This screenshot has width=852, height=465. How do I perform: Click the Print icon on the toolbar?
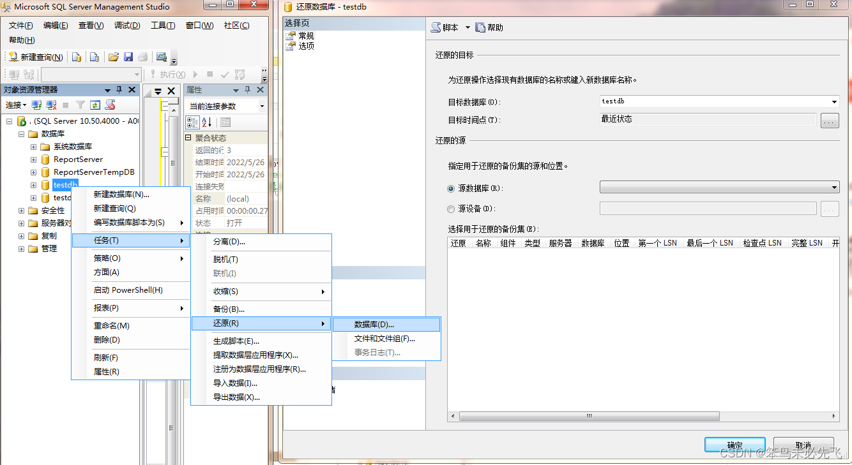pyautogui.click(x=143, y=57)
